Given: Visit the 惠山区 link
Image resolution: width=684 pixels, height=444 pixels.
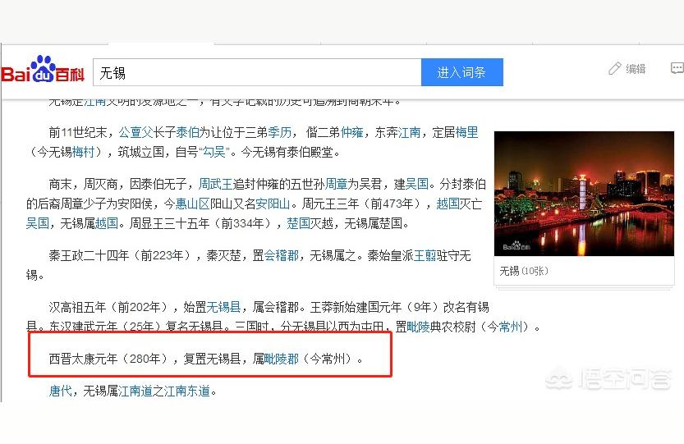Looking at the screenshot, I should coord(193,204).
